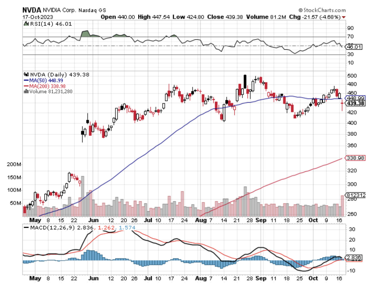Click the 400 price axis label
Viewport: 372px width, 291px height.
click(352, 123)
